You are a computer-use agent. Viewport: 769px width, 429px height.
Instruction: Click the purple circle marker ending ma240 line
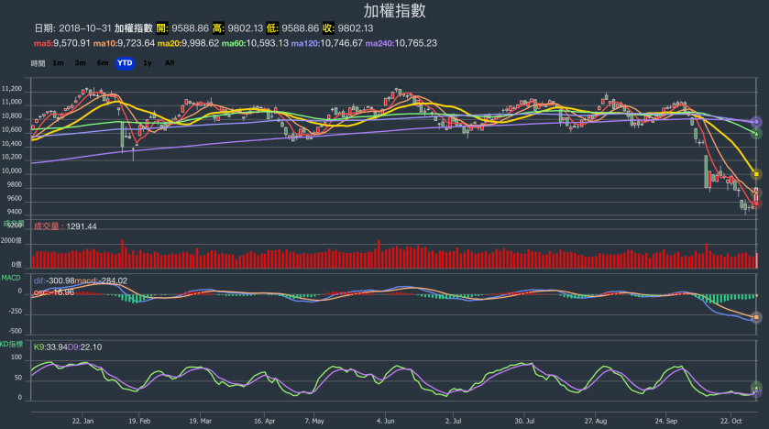point(756,121)
